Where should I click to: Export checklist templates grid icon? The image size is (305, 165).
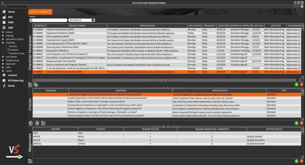(30, 85)
